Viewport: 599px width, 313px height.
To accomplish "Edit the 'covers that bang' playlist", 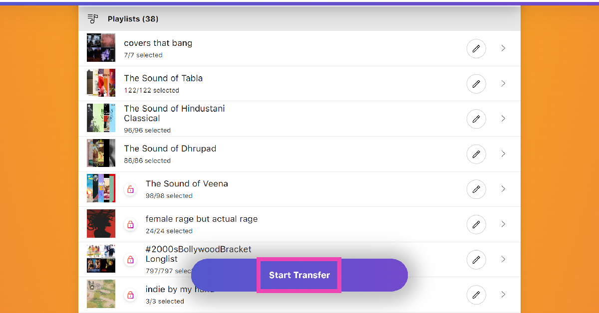I will click(x=476, y=48).
